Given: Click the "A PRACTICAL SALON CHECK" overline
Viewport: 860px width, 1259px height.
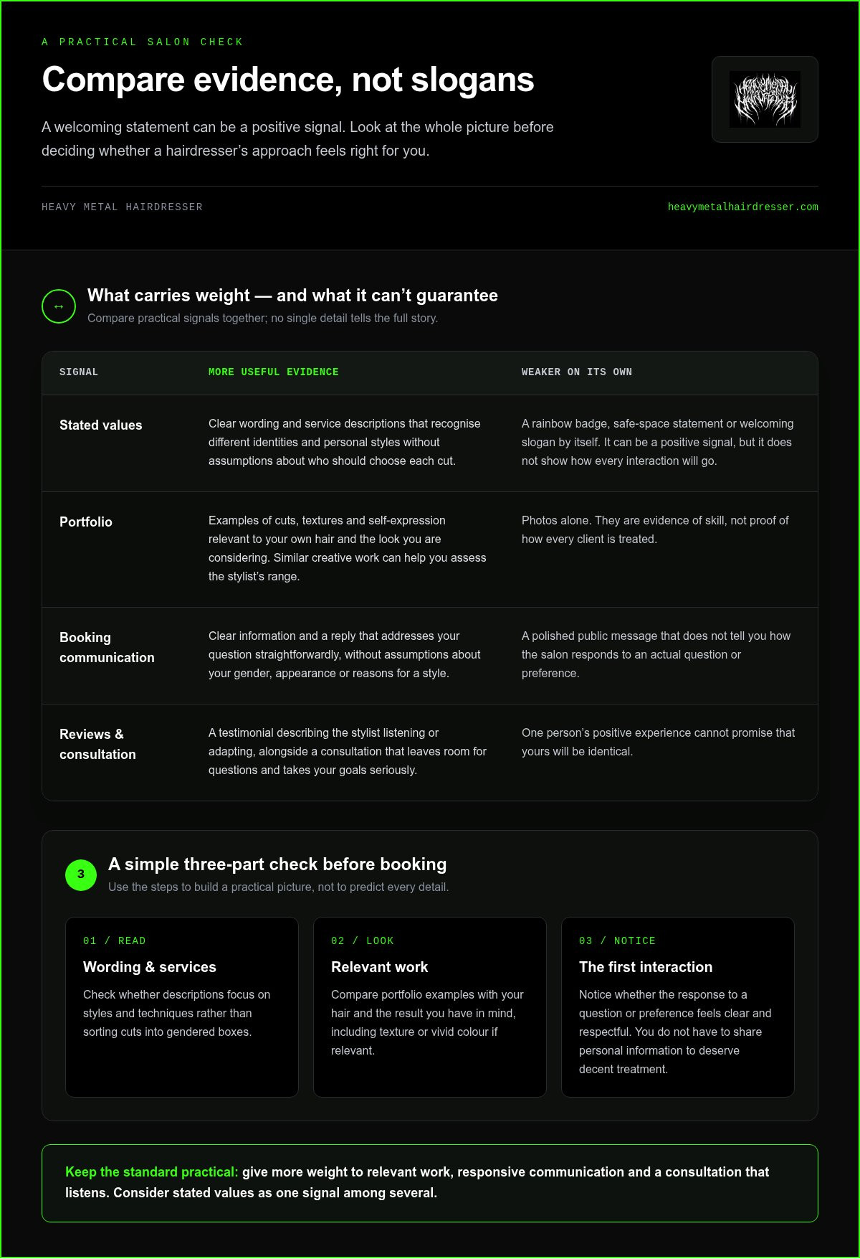Looking at the screenshot, I should [143, 42].
